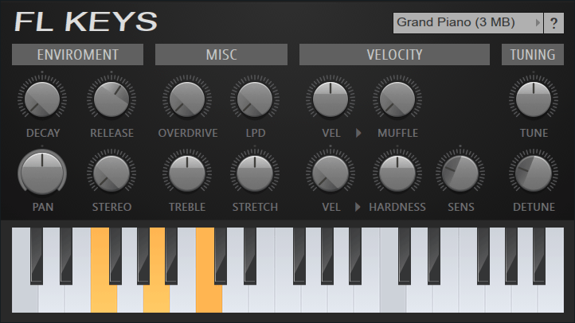Viewport: 575px width, 323px height.
Task: Click the lower VEL knob beside HARDNESS
Action: (x=331, y=173)
